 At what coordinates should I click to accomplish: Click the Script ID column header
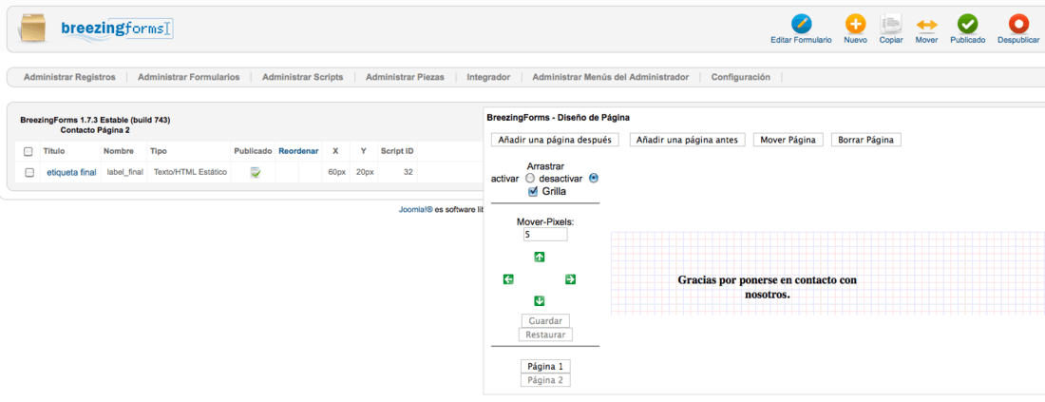pyautogui.click(x=397, y=151)
